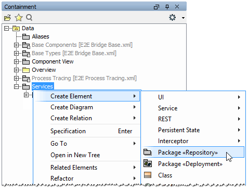Expand the Component View tree node
Viewport: 248px width, 191px height.
tap(16, 61)
